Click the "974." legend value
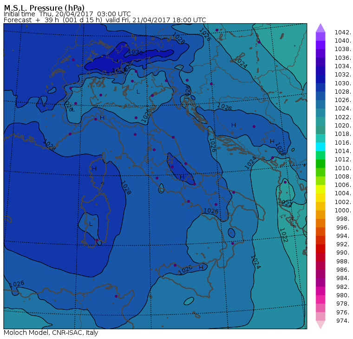 (x=344, y=321)
